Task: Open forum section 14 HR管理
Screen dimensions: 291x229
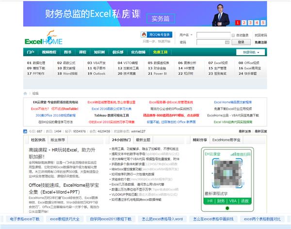Action: 186,68
